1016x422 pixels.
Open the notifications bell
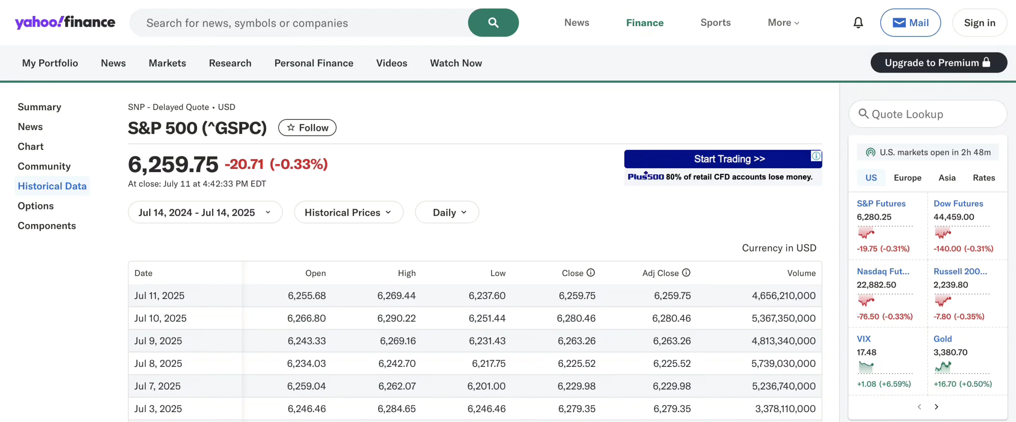point(858,23)
